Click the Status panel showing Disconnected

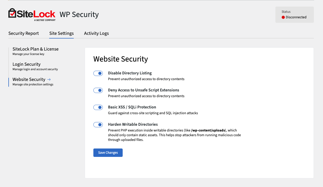pyautogui.click(x=294, y=15)
